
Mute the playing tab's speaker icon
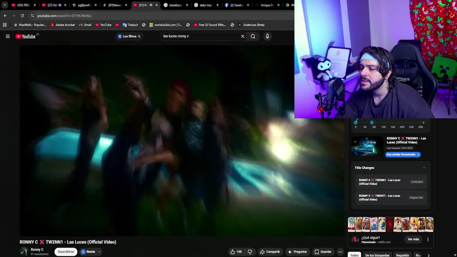coord(151,5)
